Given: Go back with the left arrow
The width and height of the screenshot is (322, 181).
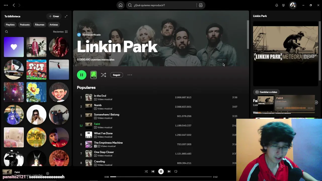Looking at the screenshot, I should click(14, 5).
